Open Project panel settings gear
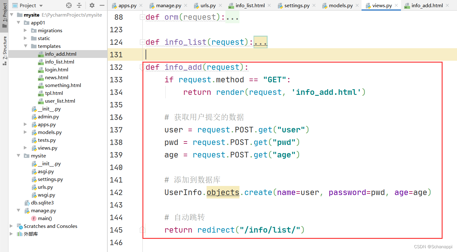 (x=92, y=5)
